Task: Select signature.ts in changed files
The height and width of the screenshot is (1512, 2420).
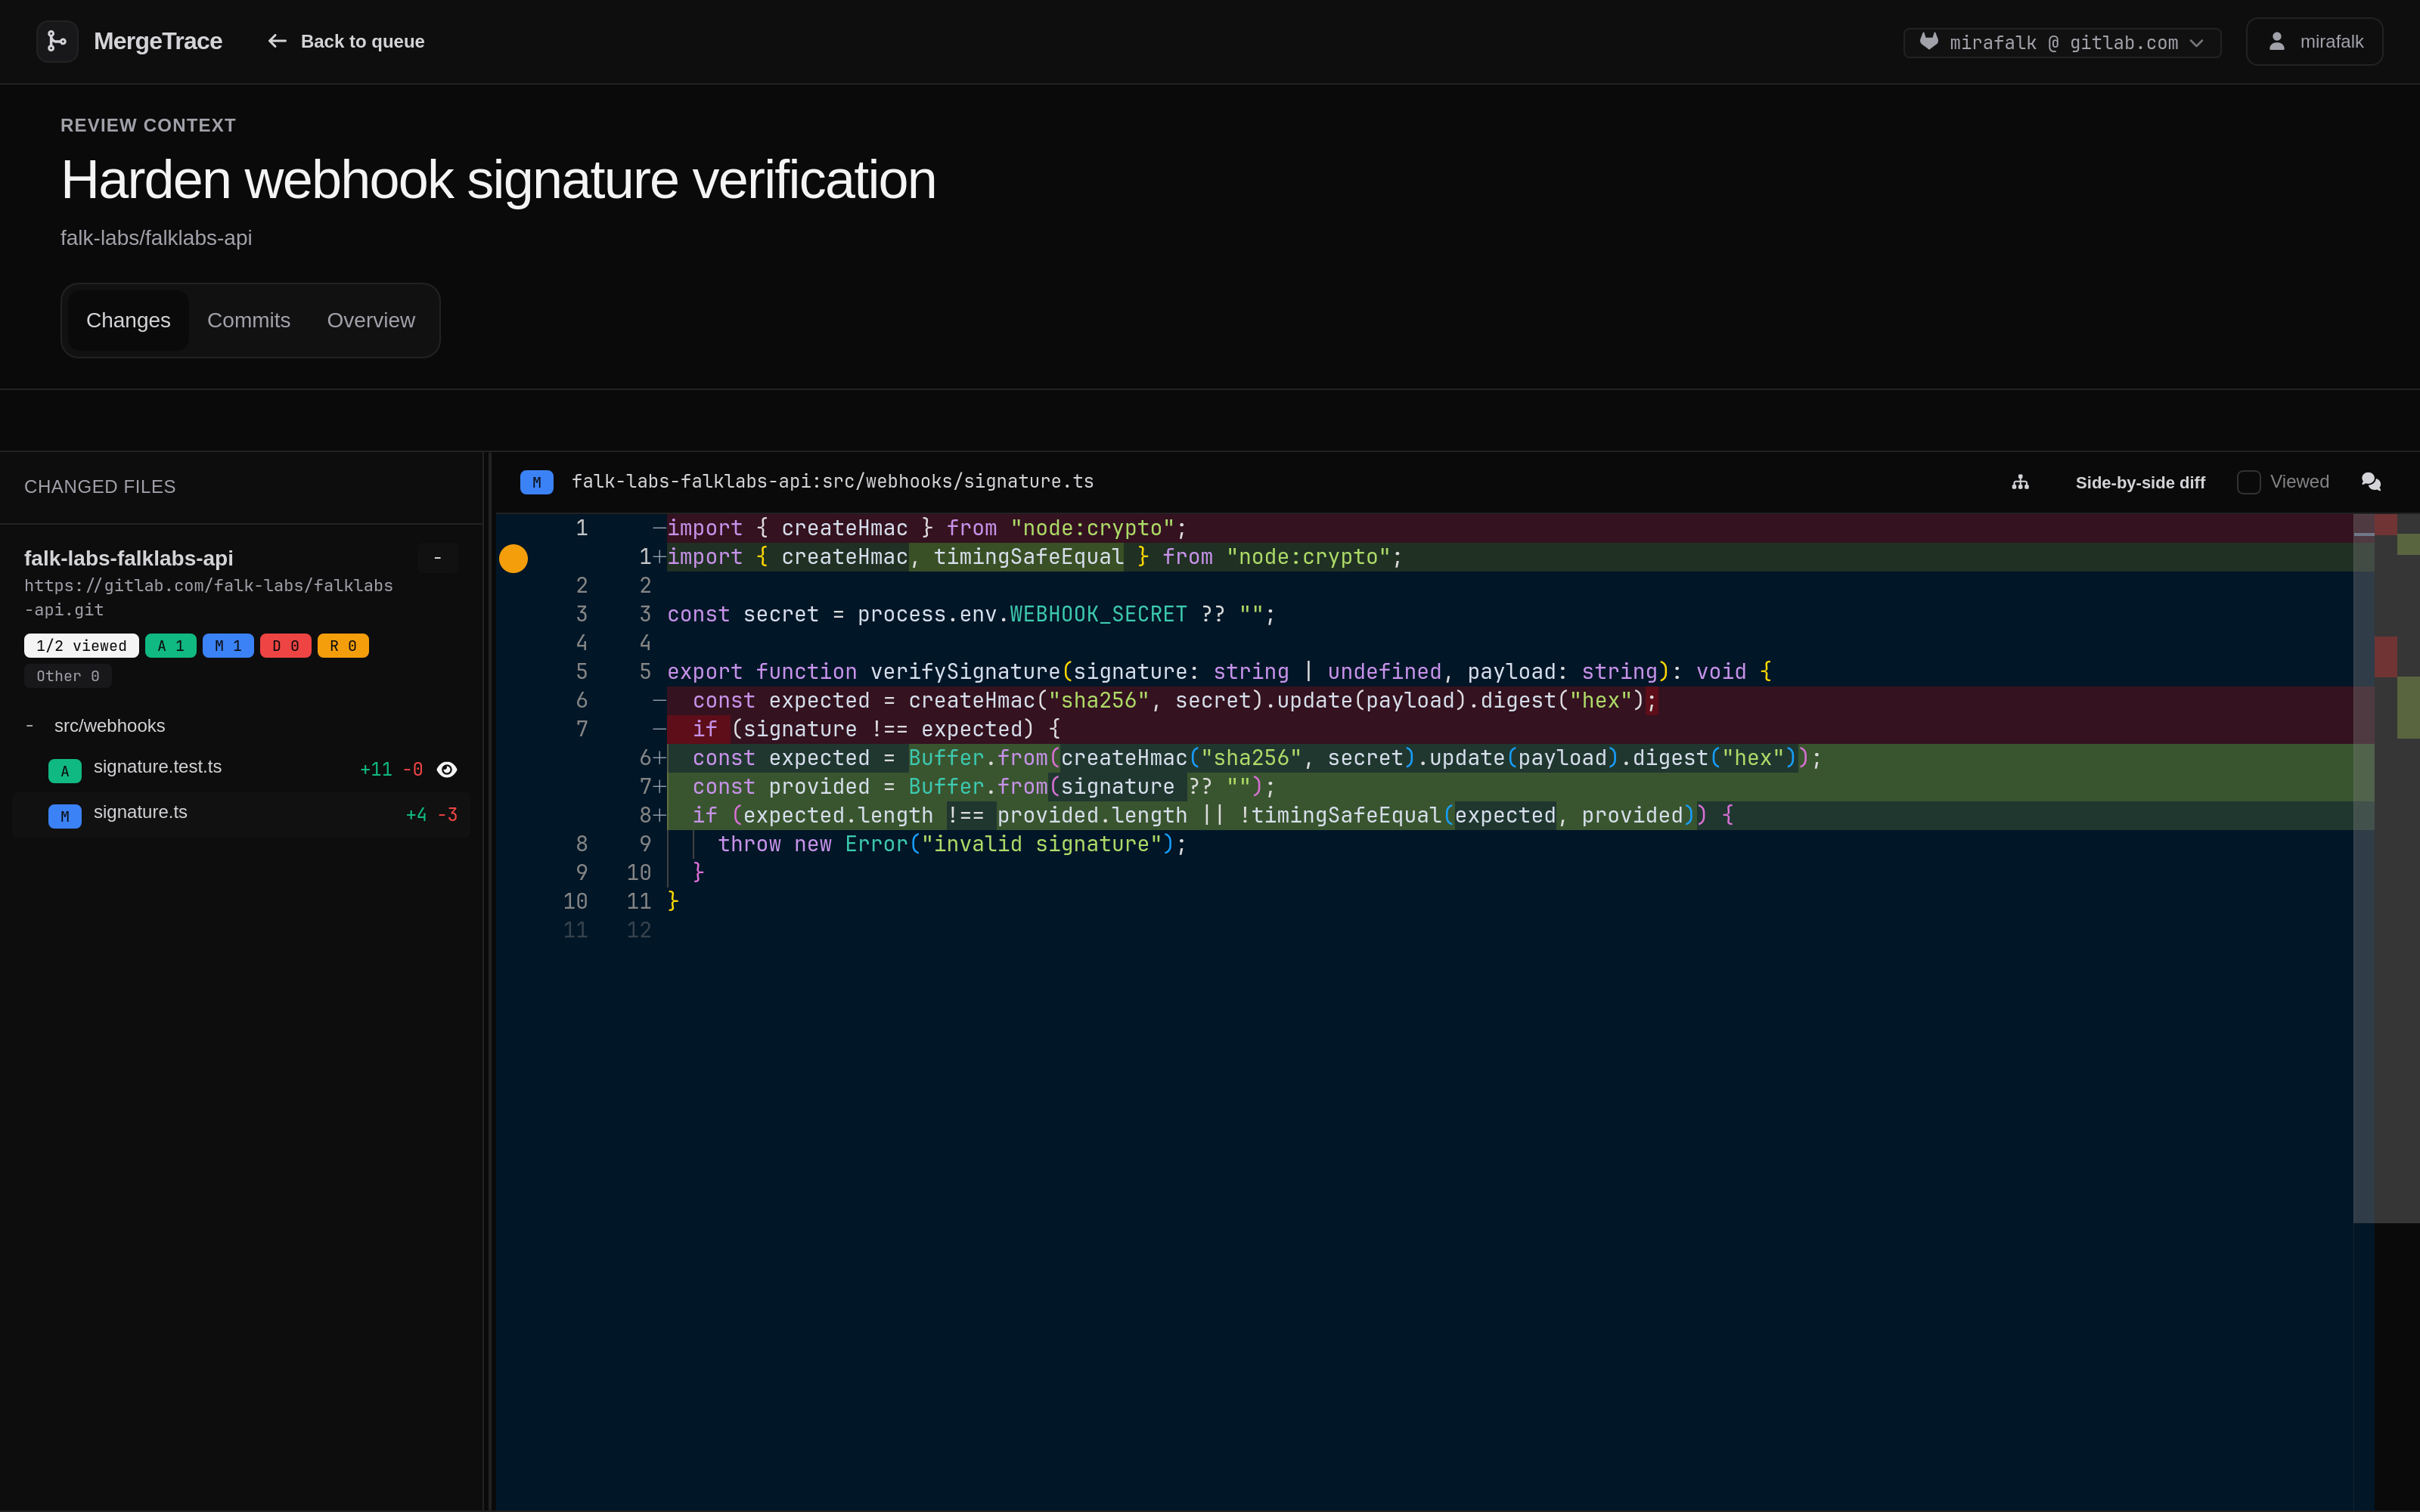Action: 241,815
